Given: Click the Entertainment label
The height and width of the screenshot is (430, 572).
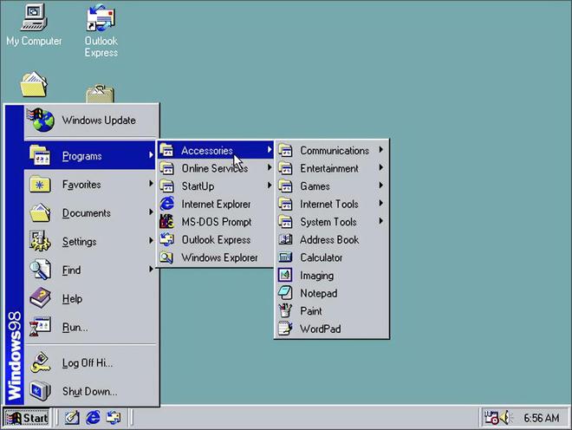Looking at the screenshot, I should click(329, 168).
